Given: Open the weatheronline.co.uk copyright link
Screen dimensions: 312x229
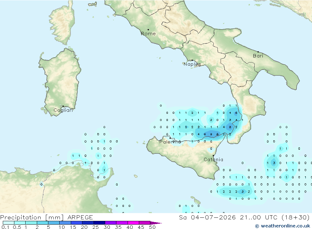Looking at the screenshot, I should (283, 226).
